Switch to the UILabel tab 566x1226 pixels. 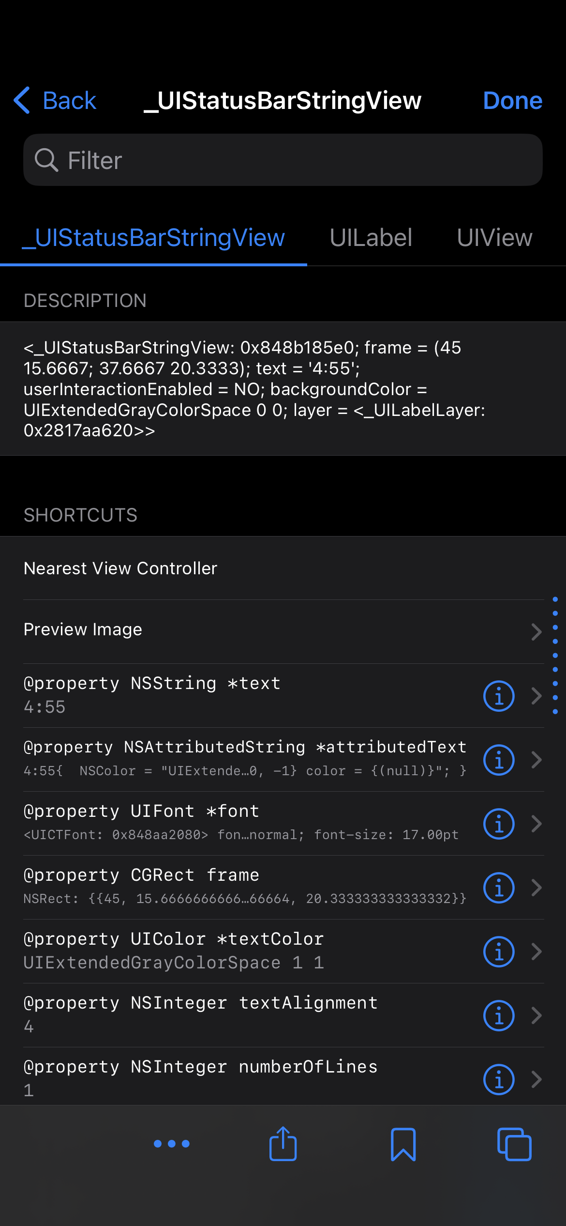[x=371, y=238]
